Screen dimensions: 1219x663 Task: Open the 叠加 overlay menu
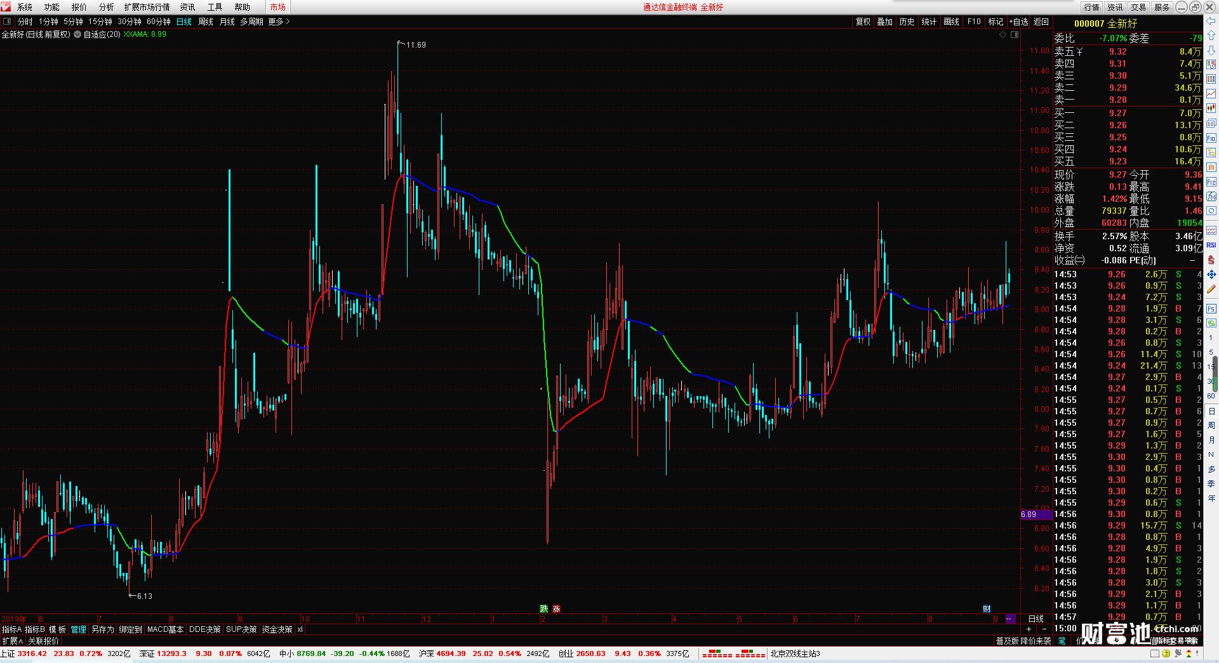point(885,22)
